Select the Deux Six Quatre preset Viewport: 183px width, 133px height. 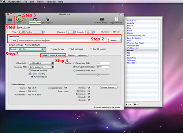(134, 38)
